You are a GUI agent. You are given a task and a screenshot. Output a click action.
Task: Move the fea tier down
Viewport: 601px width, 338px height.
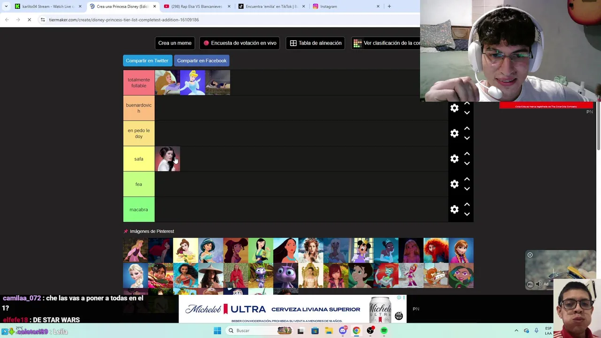coord(467,189)
